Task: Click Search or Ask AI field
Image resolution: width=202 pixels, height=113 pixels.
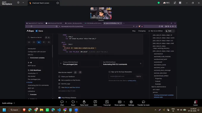Action: click(x=39, y=37)
